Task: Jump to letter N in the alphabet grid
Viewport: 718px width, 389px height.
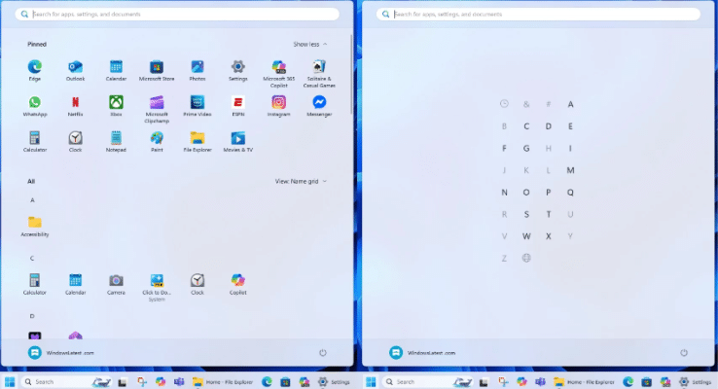Action: pyautogui.click(x=504, y=193)
